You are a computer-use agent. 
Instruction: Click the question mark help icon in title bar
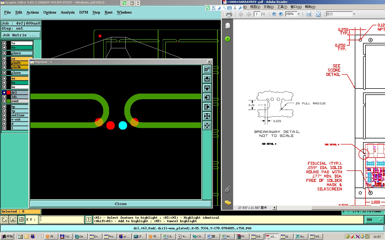(132, 3)
